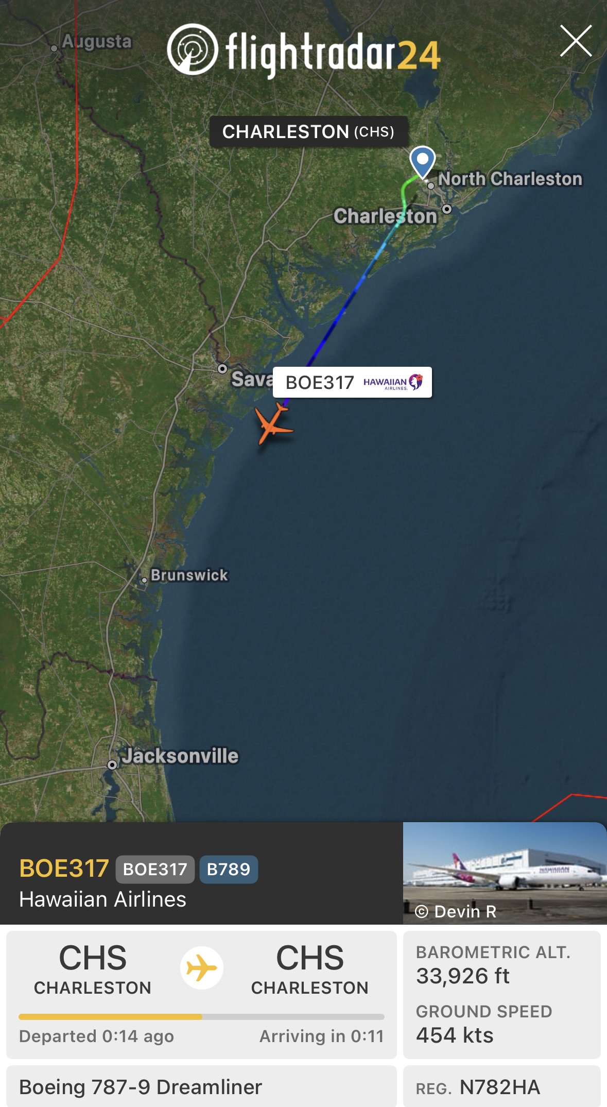The height and width of the screenshot is (1107, 607).
Task: Open the Hawaiian 787 aircraft photo
Action: [x=505, y=873]
